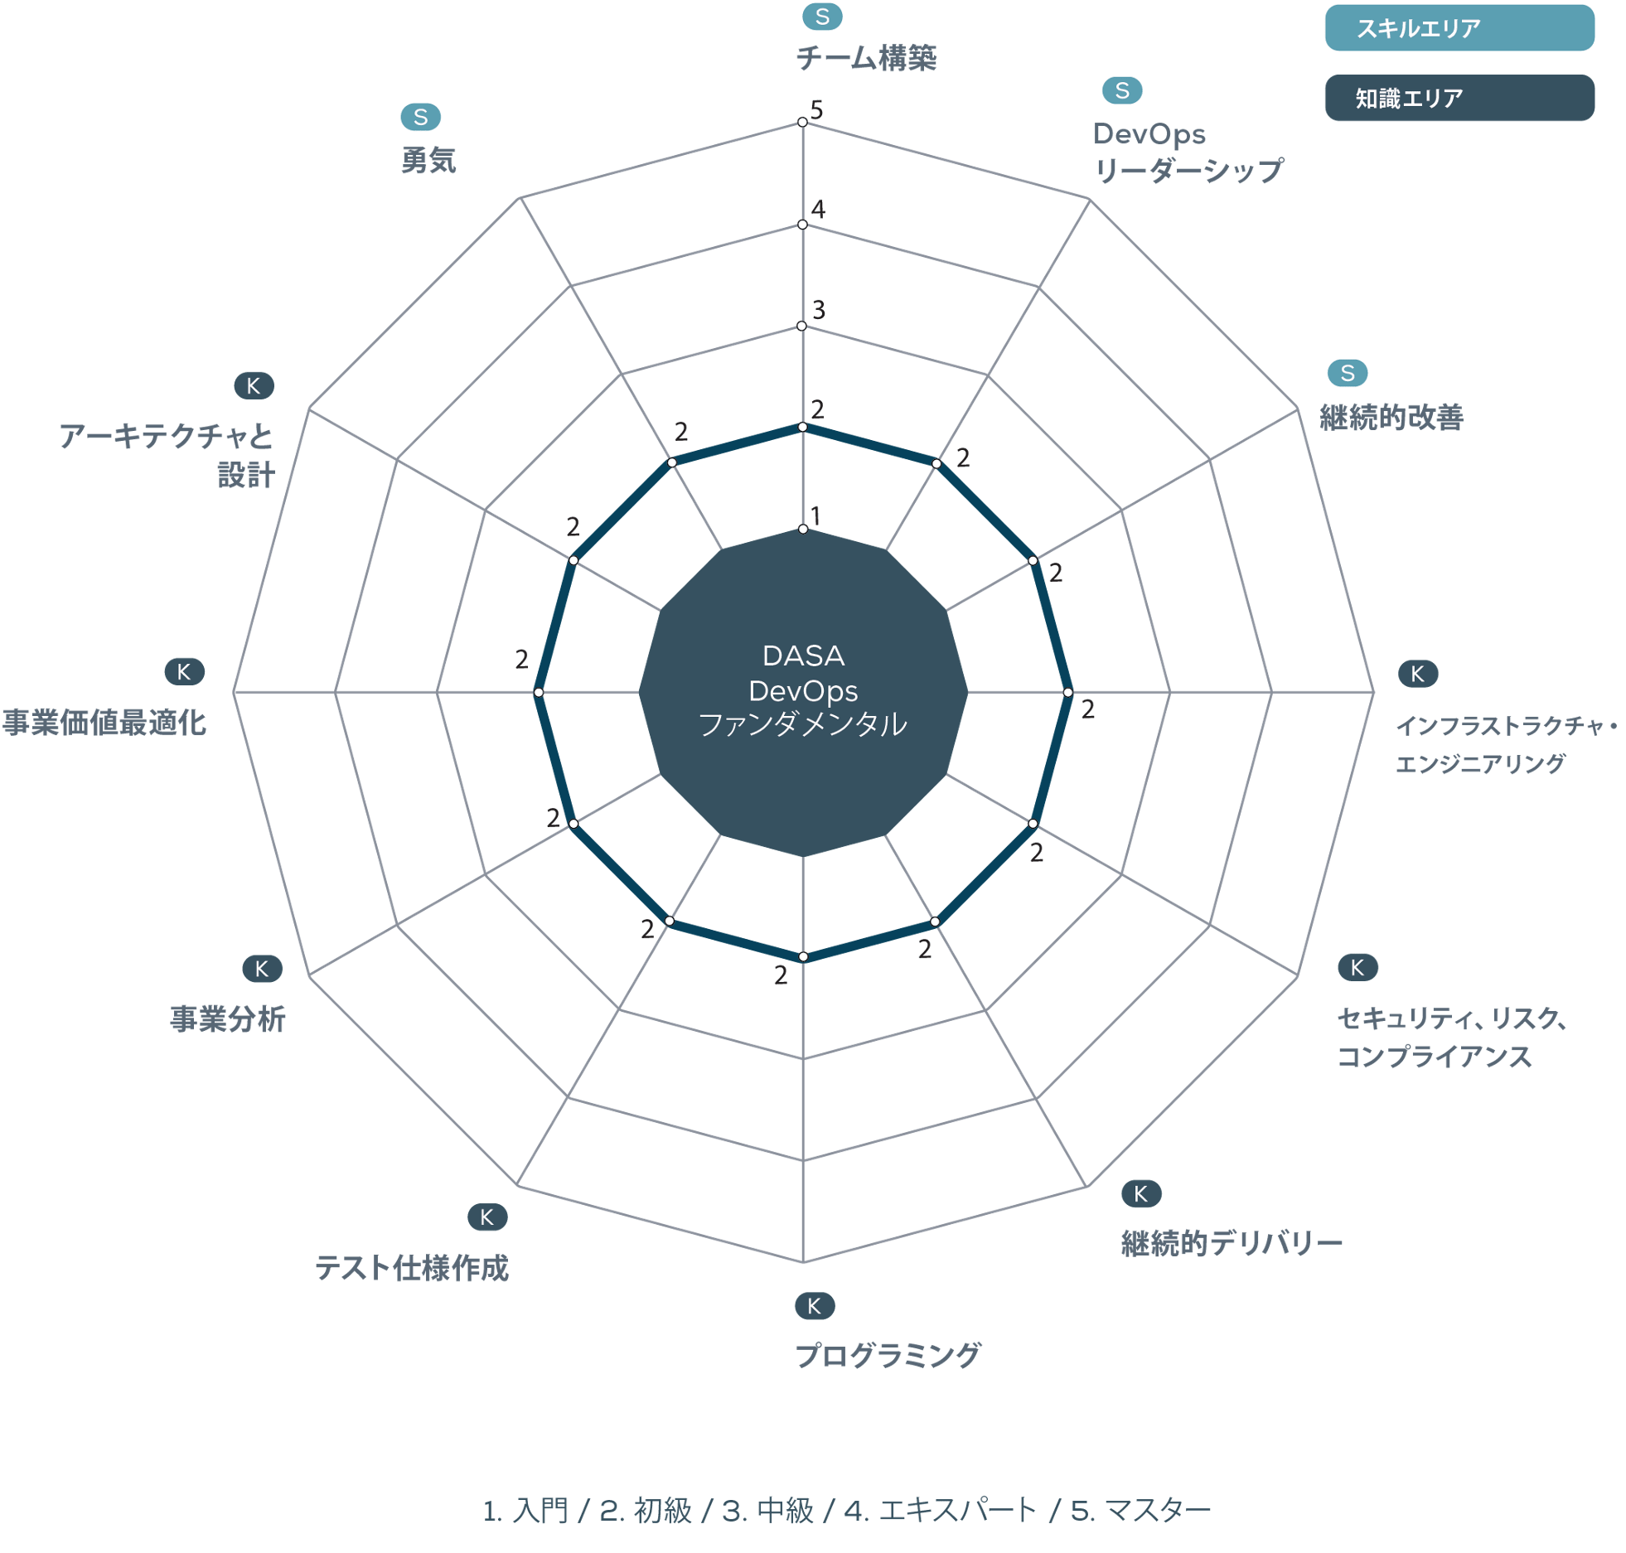Screen dimensions: 1626x1553
Task: Select the 事業分析 label
Action: tap(228, 1018)
